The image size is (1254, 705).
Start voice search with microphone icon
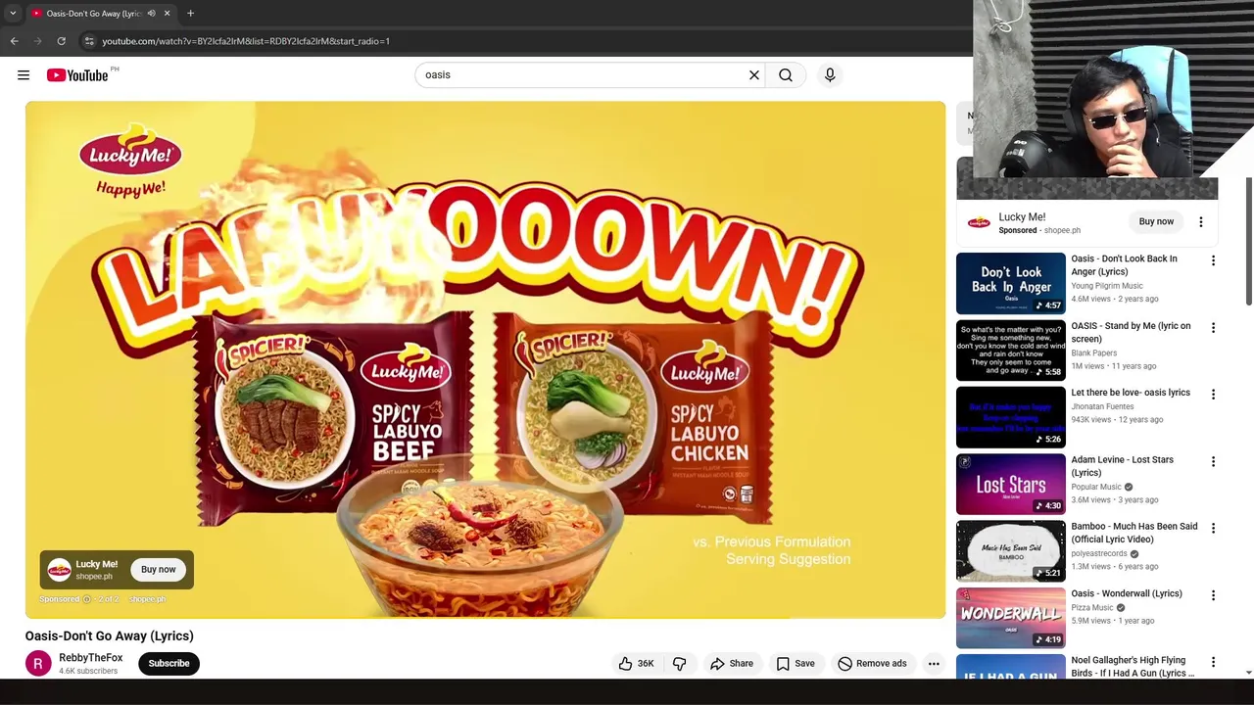click(x=830, y=75)
